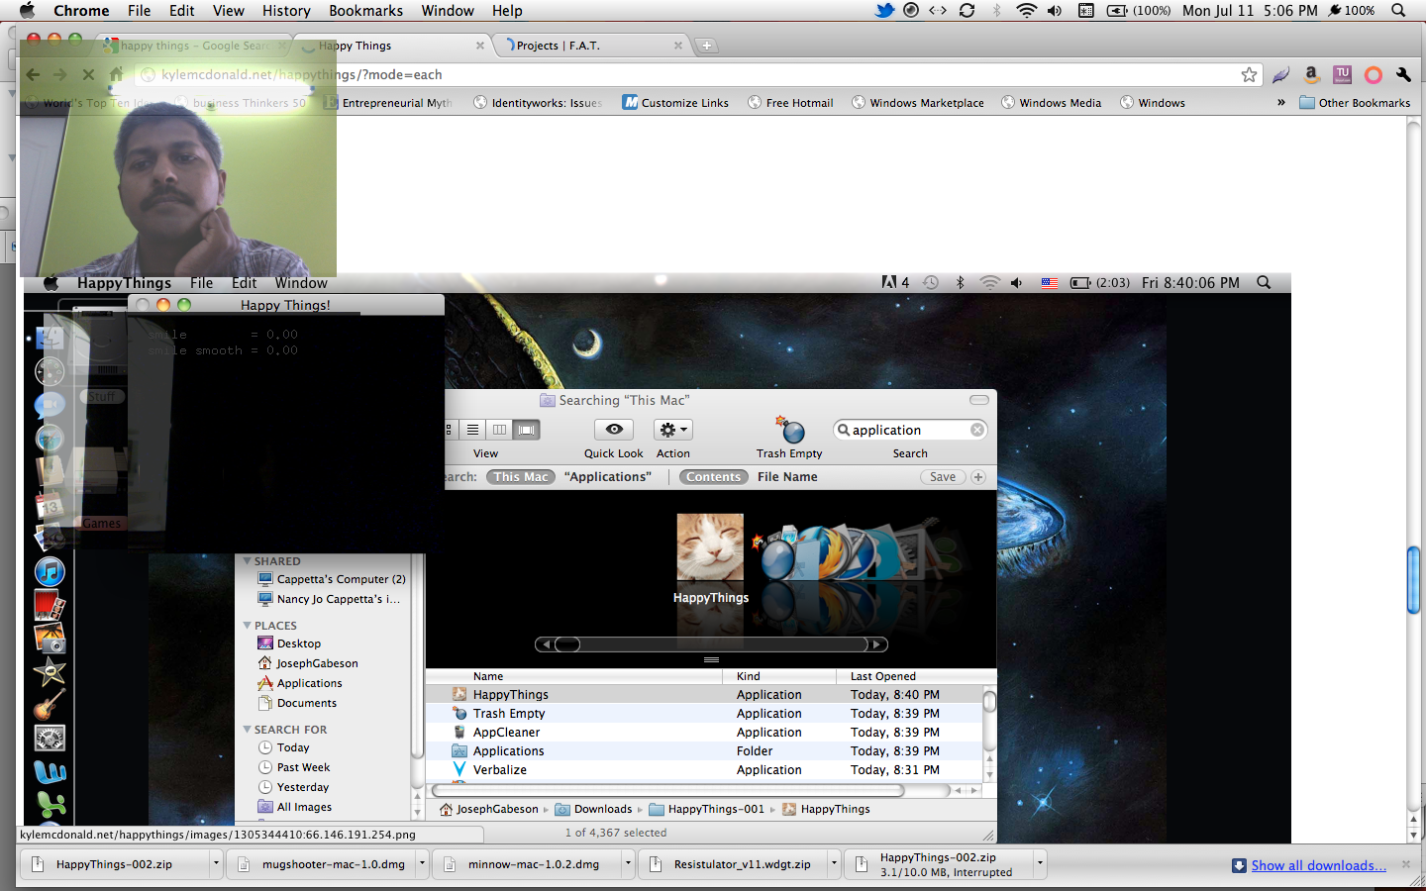Click the Twitter bird menu bar icon
Viewport: 1426px width, 891px height.
point(884,10)
